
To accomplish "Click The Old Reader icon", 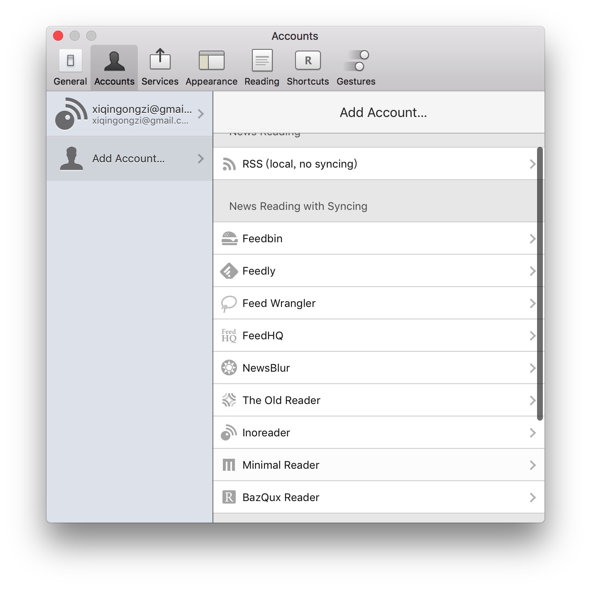I will 229,400.
